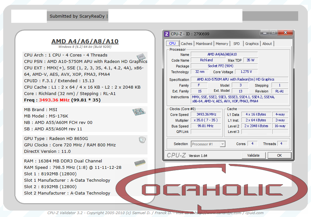Click the Package field Socket FP2 (904)

point(224,66)
